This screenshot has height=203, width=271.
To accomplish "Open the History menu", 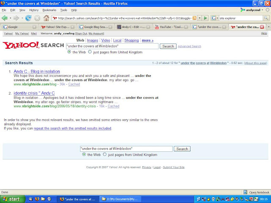I will click(x=34, y=10).
